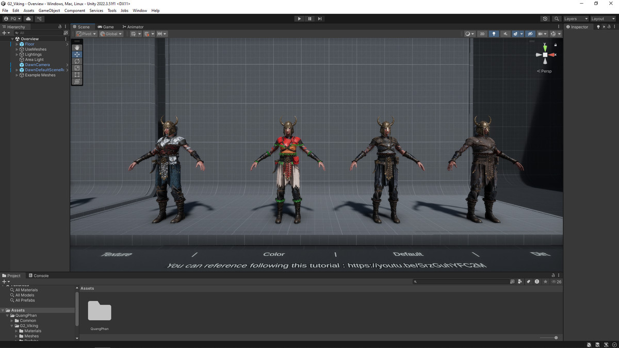Select the Rotate tool in scene toolbar

pos(77,61)
